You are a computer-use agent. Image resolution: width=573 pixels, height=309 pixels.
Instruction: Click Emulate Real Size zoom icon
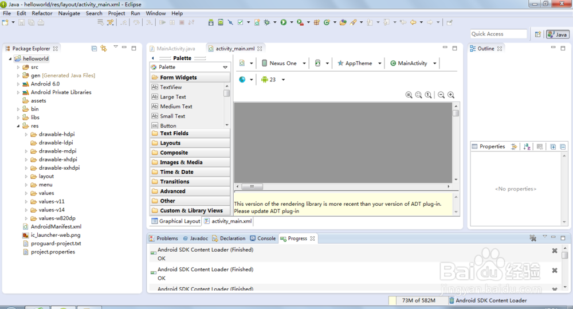(409, 95)
